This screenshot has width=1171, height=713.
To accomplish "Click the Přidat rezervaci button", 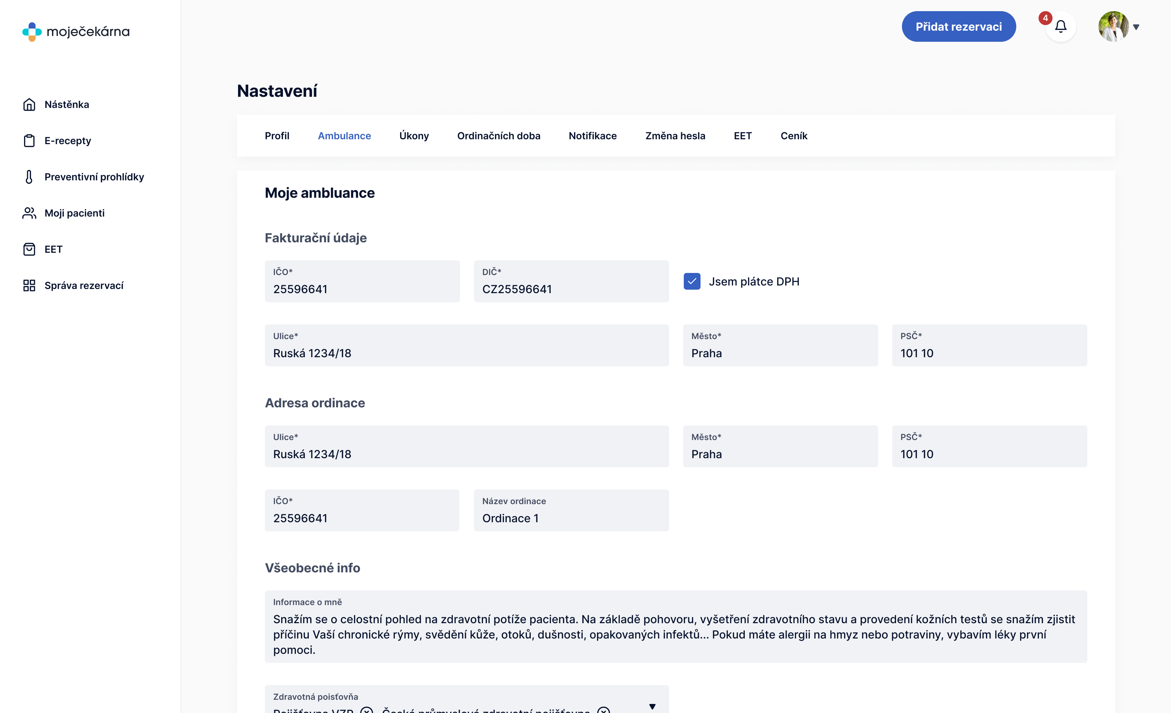I will [958, 26].
